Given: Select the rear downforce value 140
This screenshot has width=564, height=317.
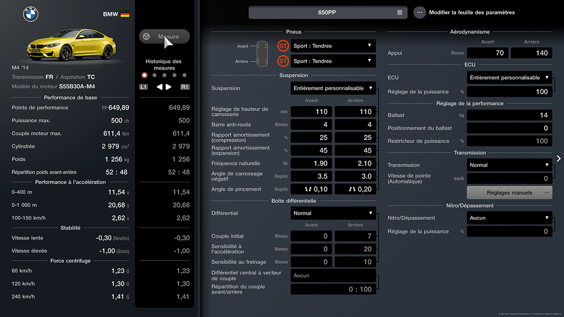Looking at the screenshot, I should [x=531, y=53].
